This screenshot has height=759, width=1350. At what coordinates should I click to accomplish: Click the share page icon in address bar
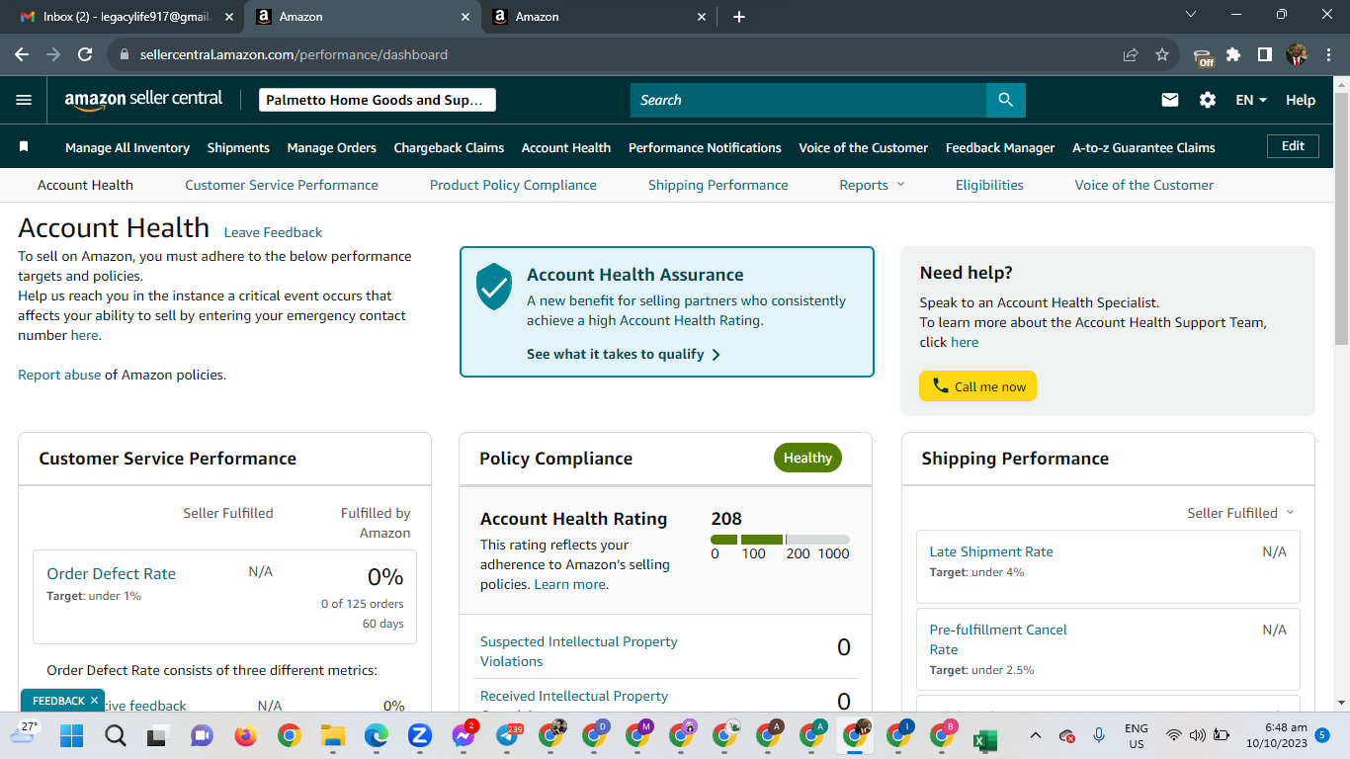[1131, 54]
